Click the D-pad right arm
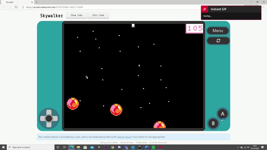 click(x=55, y=118)
